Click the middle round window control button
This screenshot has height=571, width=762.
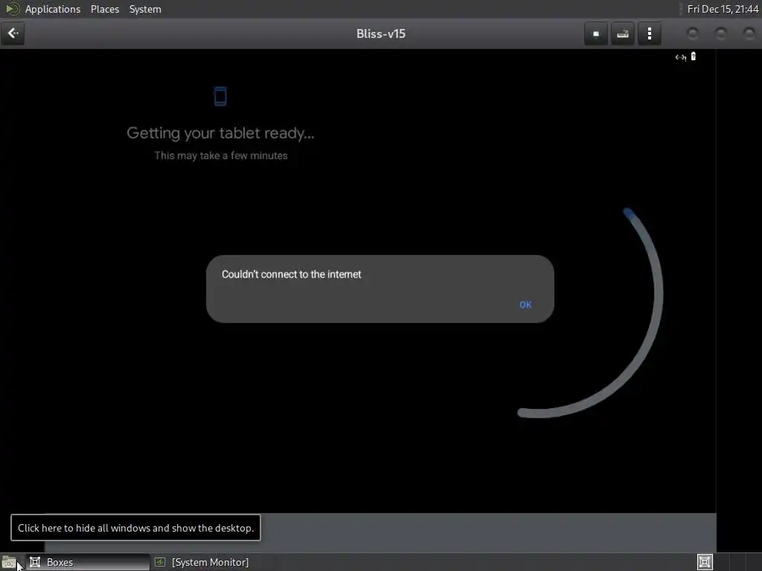720,33
